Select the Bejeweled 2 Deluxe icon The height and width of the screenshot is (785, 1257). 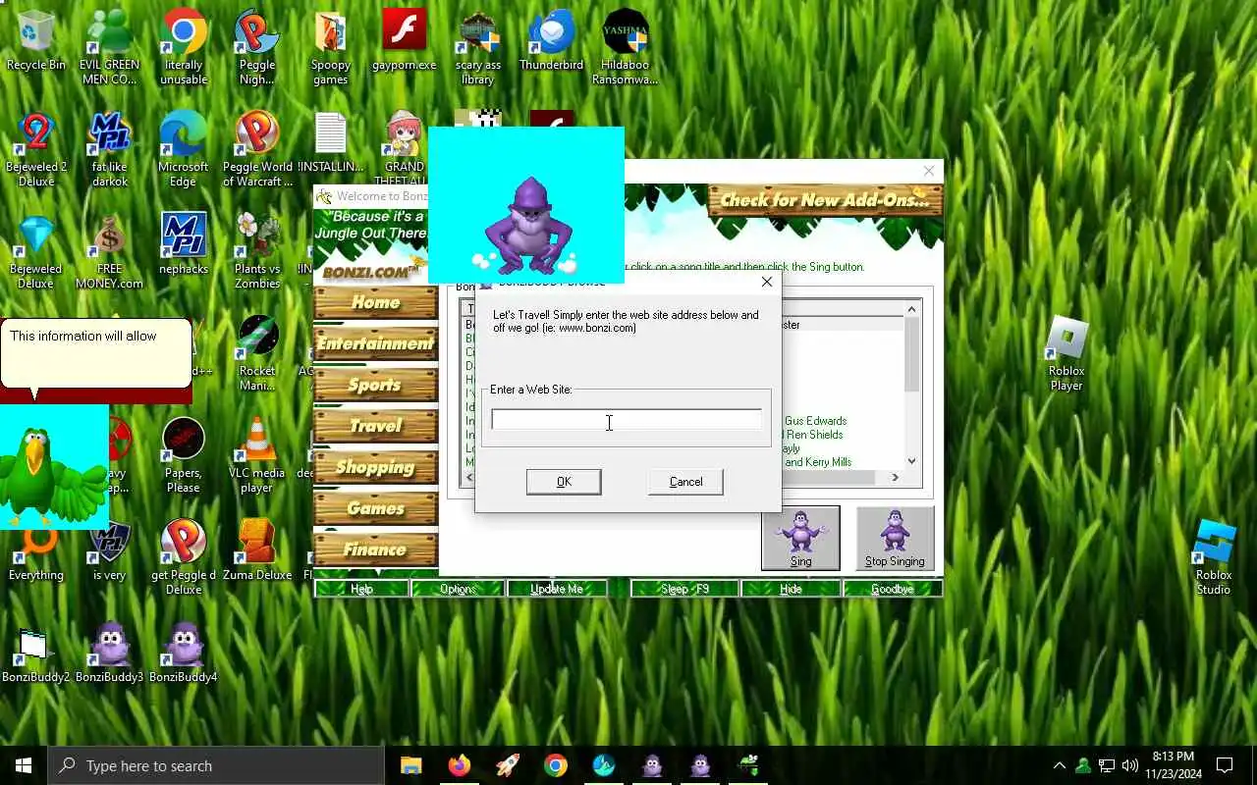[x=36, y=149]
